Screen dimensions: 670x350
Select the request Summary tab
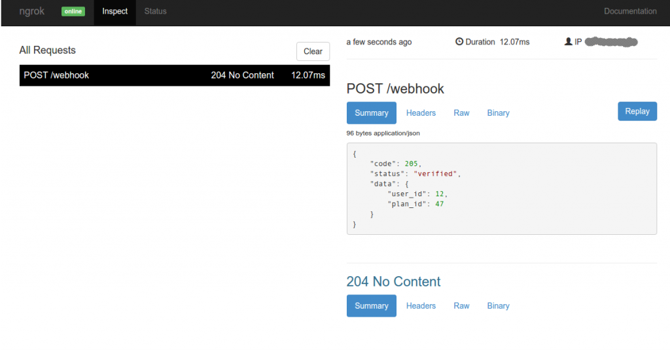[372, 113]
